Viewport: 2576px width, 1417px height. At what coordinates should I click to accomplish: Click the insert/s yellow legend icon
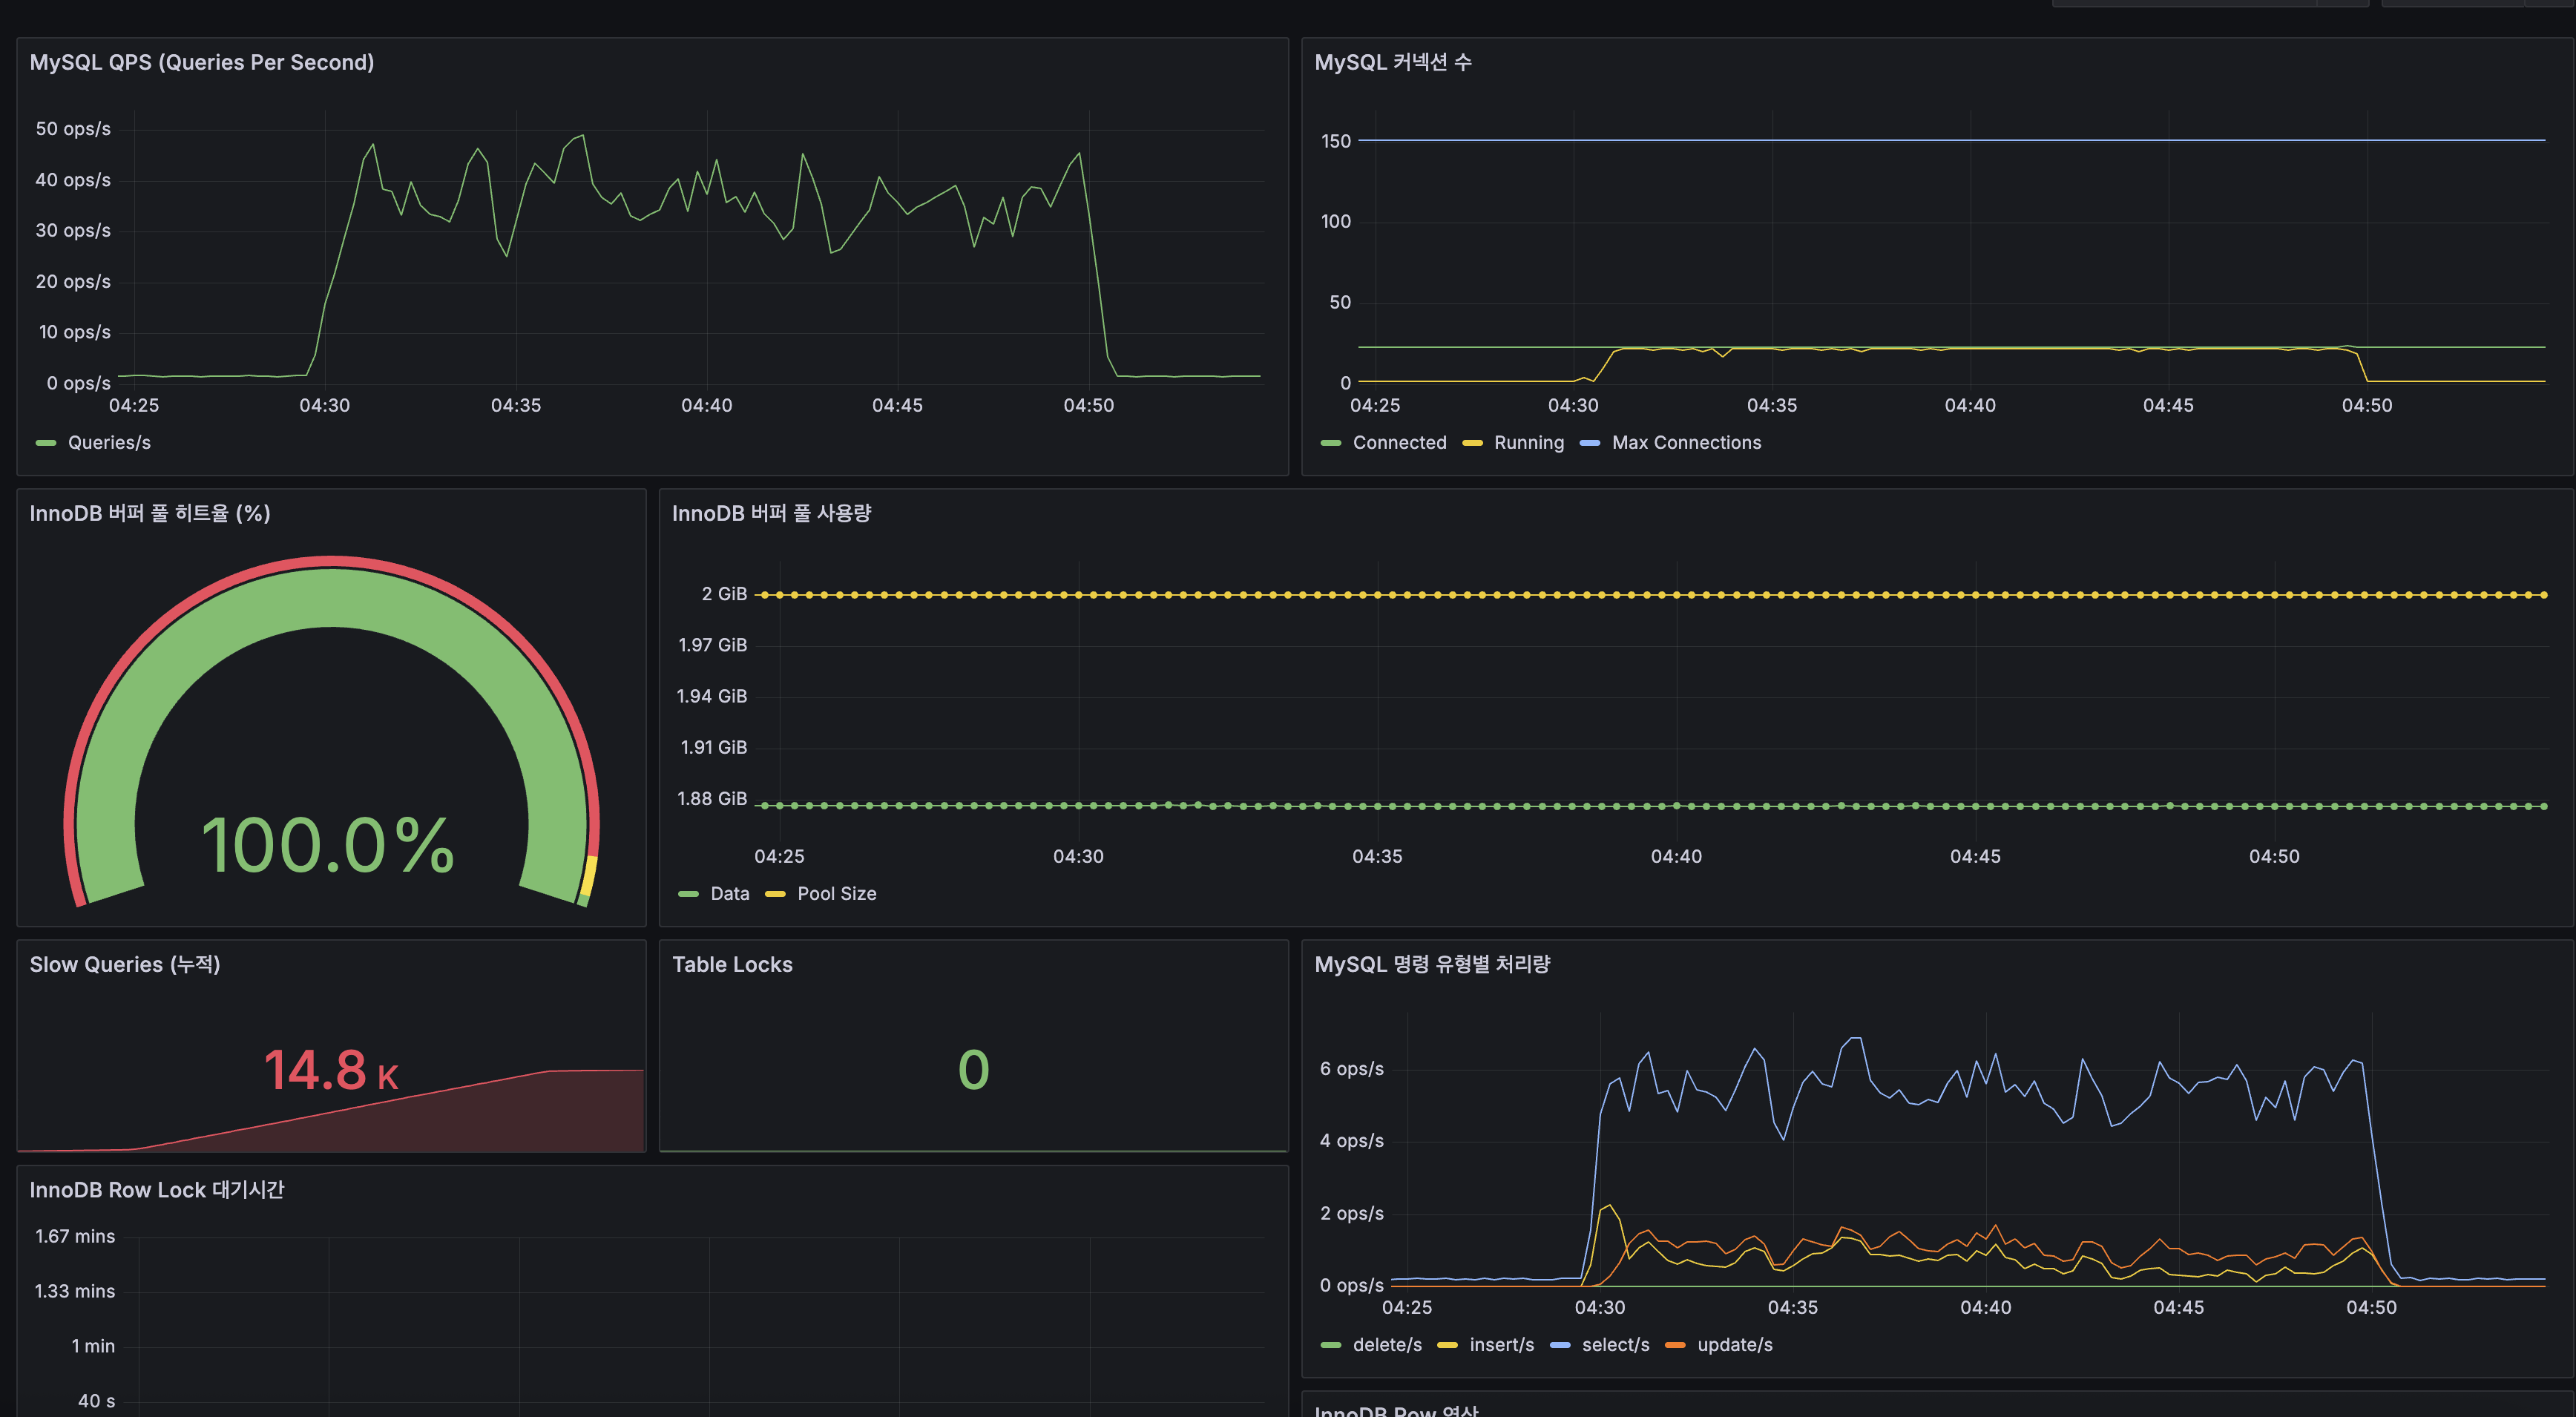[x=1447, y=1345]
